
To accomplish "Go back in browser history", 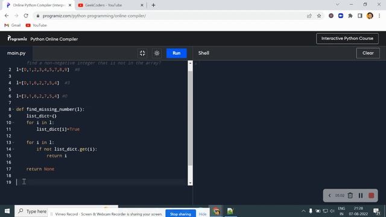I will pos(7,16).
